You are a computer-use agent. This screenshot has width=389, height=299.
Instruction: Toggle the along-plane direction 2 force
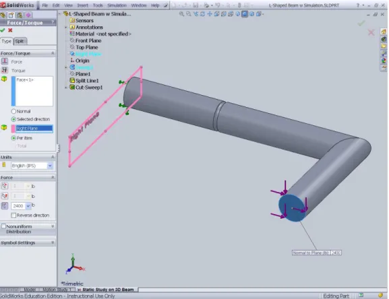(x=5, y=196)
